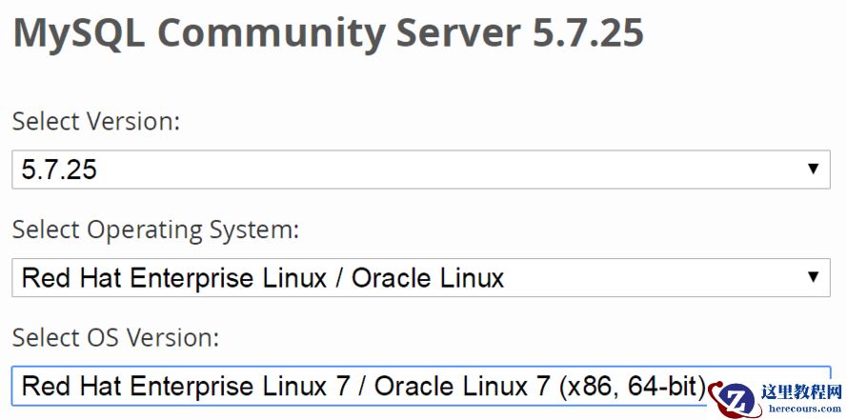847x420 pixels.
Task: Click the "(x86, 64-bit)" text in OS Version
Action: click(x=633, y=386)
